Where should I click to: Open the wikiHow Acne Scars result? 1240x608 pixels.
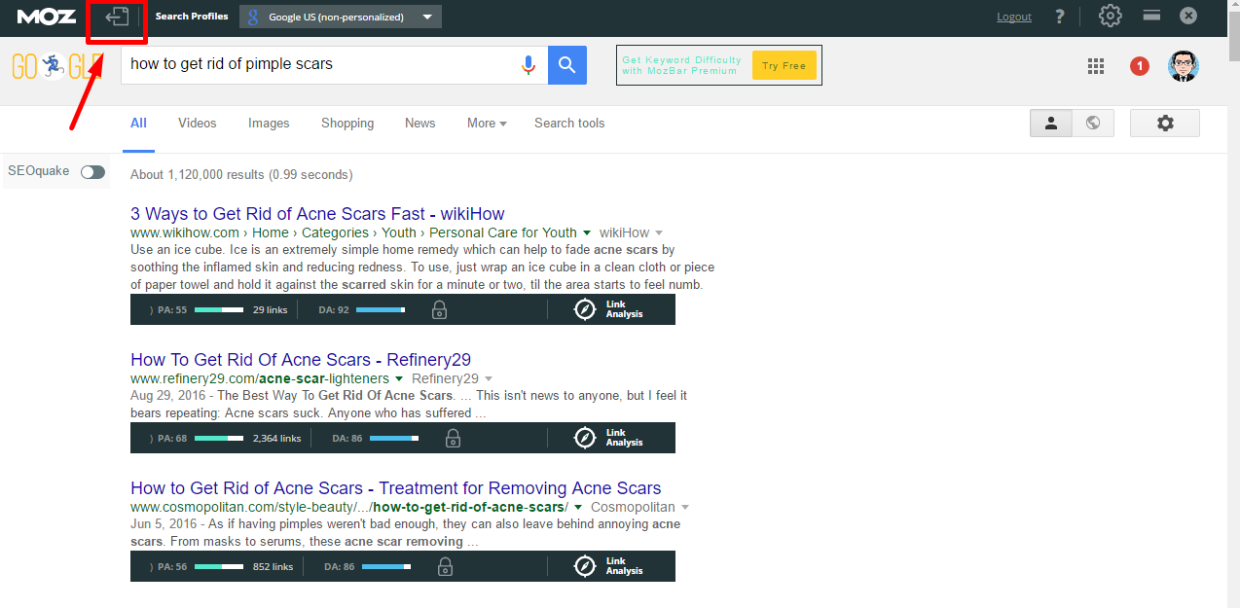coord(317,214)
